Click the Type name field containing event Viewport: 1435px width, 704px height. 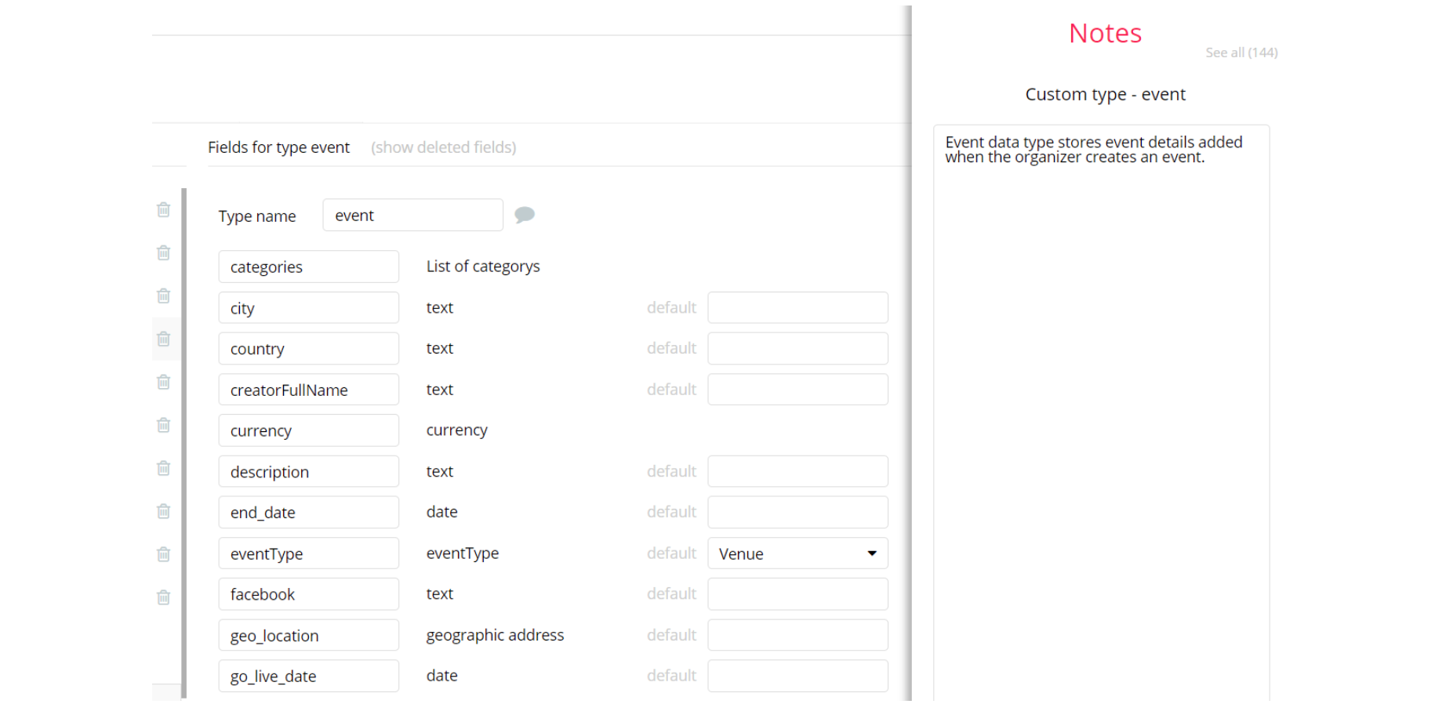click(412, 216)
